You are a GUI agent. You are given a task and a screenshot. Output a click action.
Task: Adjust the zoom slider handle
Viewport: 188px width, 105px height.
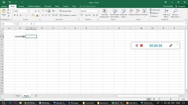(171, 99)
